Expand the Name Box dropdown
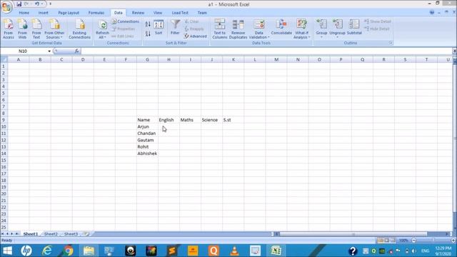The image size is (457, 257). click(x=49, y=51)
